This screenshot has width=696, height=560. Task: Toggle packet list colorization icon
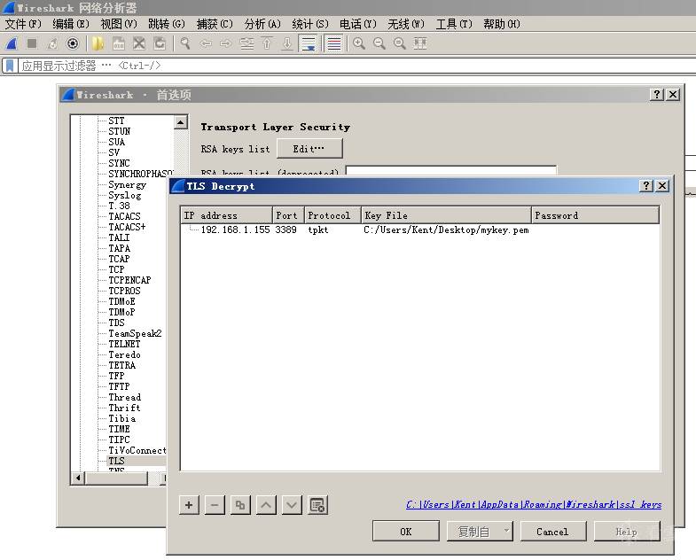[333, 43]
